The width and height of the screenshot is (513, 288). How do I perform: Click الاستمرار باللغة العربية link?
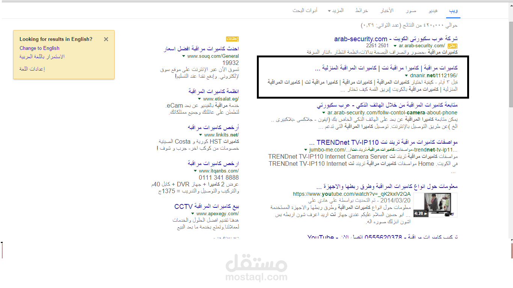(42, 57)
